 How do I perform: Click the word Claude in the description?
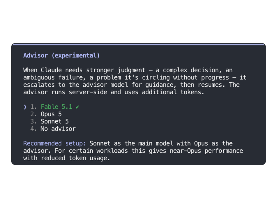coord(51,70)
